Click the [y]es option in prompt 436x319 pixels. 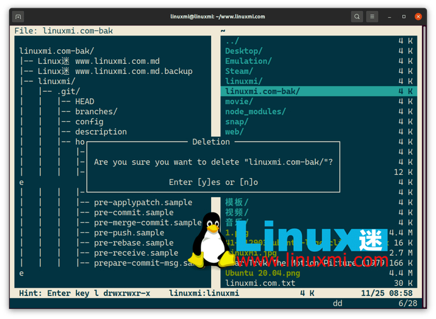click(209, 182)
